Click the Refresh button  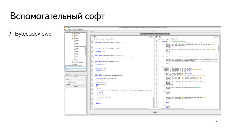tap(155, 112)
